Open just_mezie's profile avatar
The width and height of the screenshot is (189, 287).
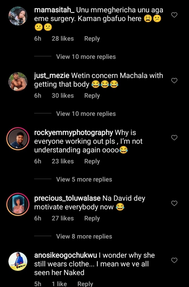click(18, 82)
